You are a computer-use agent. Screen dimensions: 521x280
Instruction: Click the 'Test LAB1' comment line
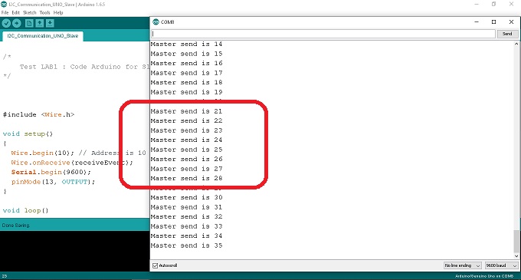84,67
